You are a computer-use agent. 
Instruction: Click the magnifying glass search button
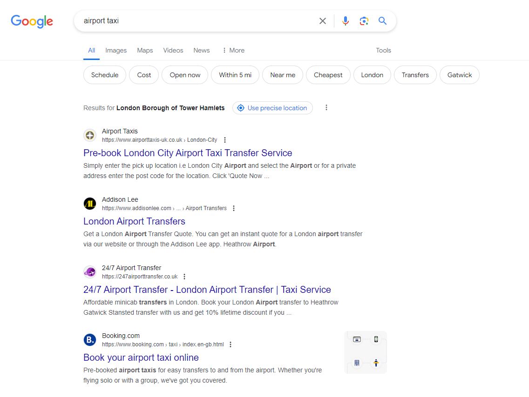(x=382, y=21)
